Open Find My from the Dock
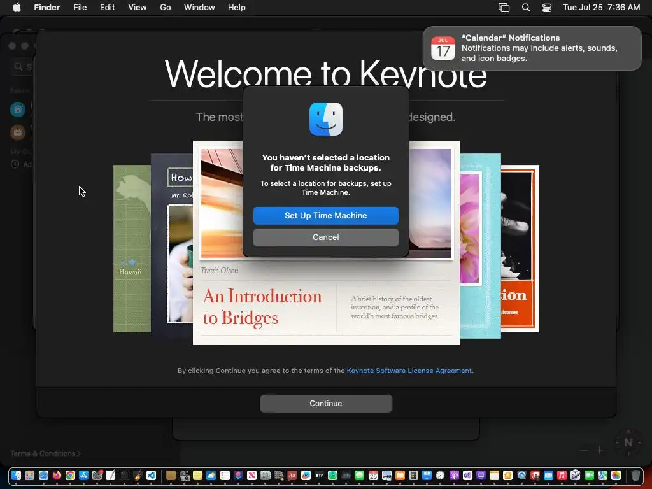Screen dimensions: 652x489 point(332,475)
